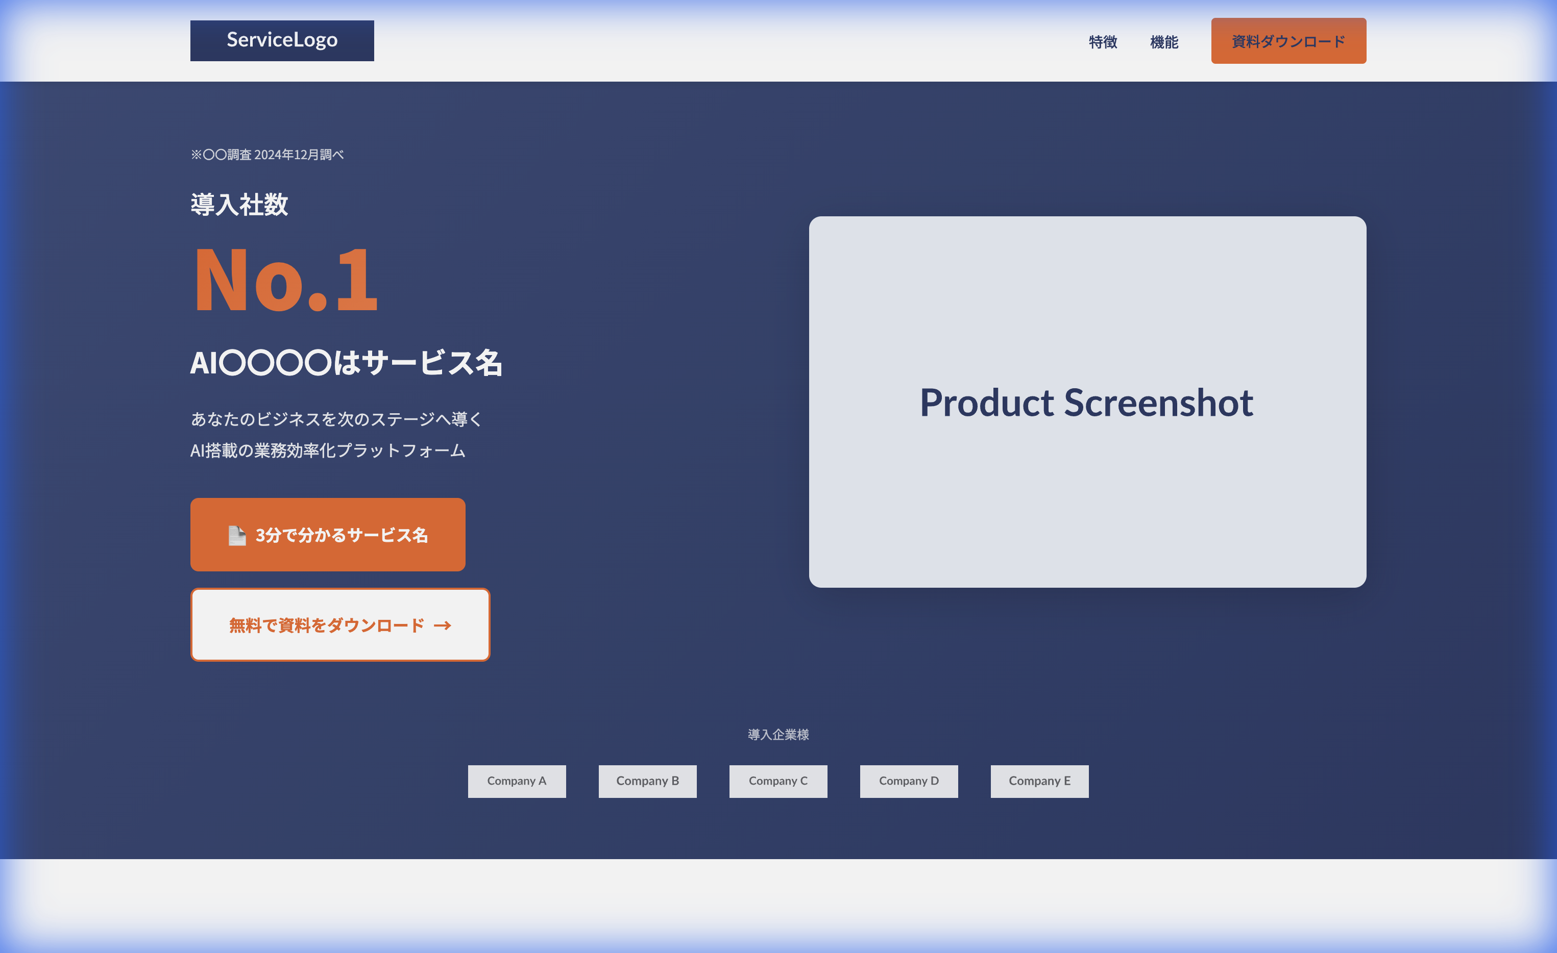Click the Company D logo

point(908,781)
